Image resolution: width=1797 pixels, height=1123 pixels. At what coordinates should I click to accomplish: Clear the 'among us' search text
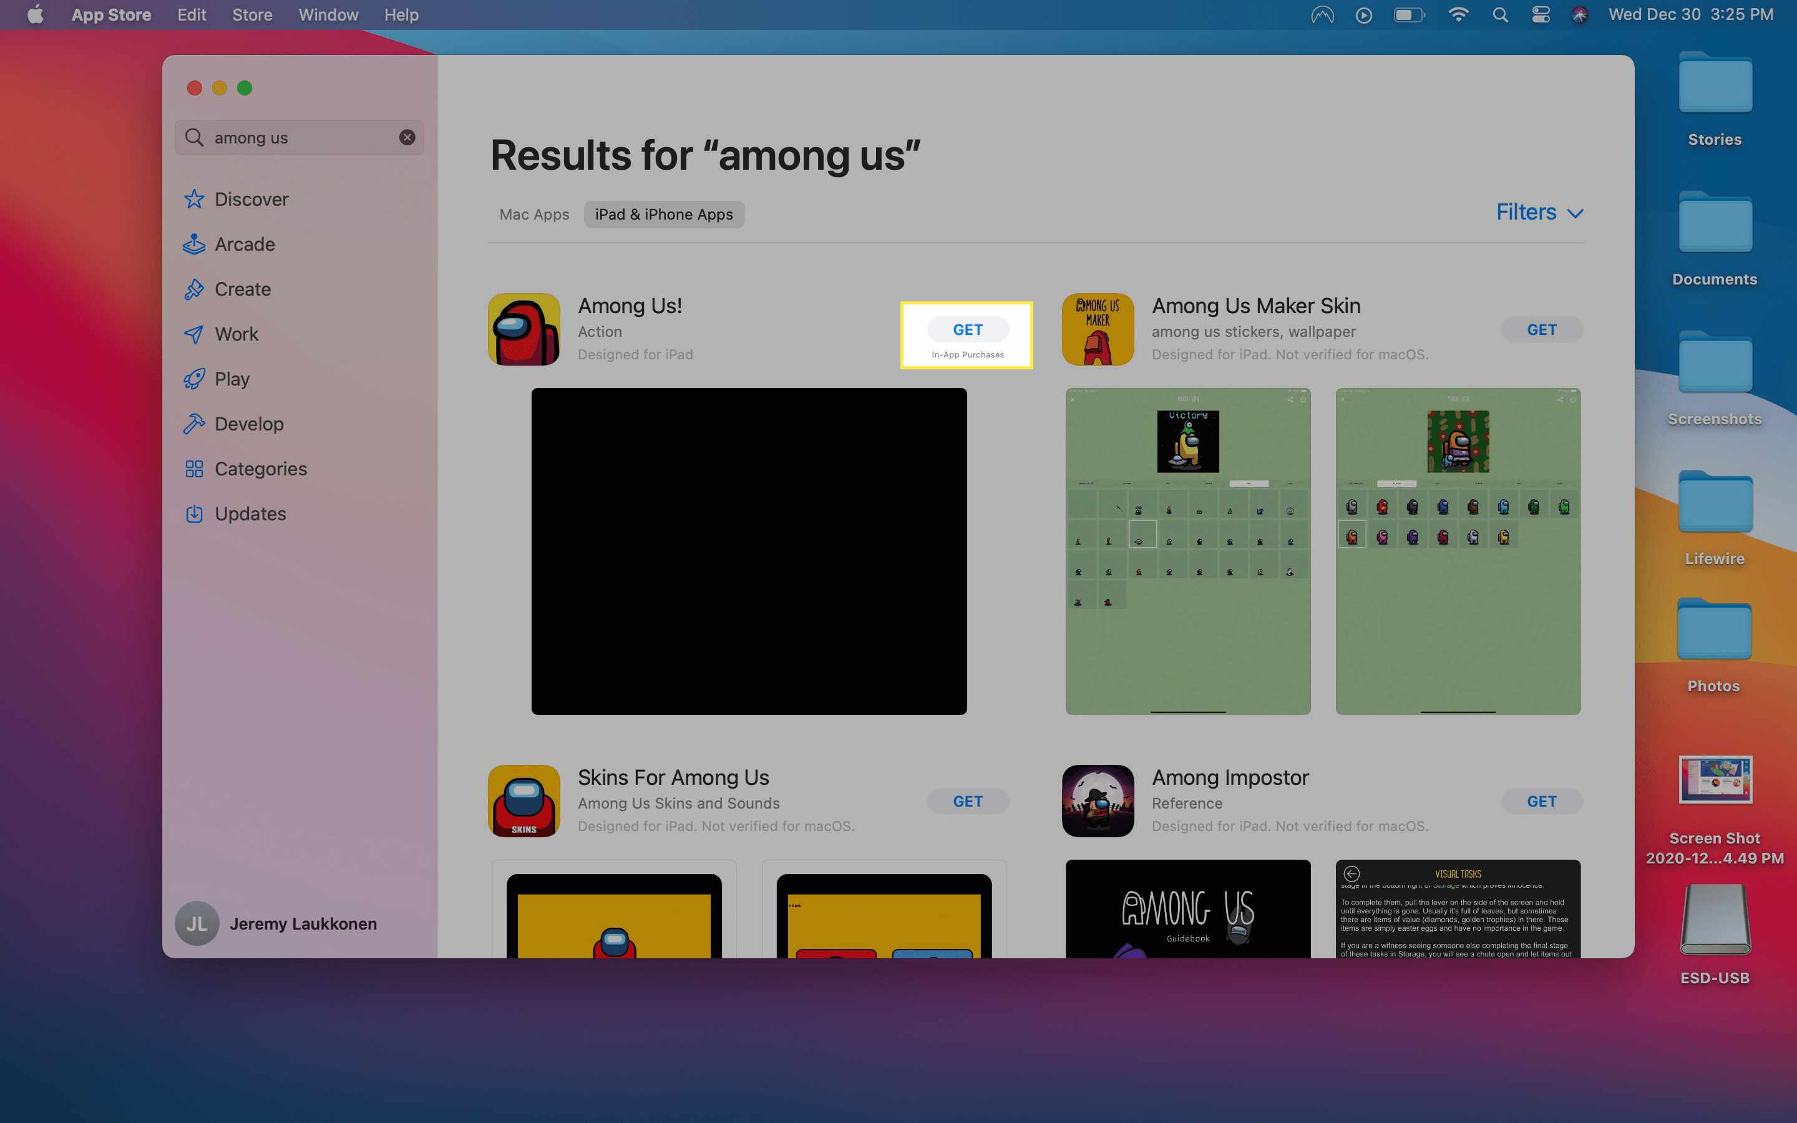[x=407, y=137]
